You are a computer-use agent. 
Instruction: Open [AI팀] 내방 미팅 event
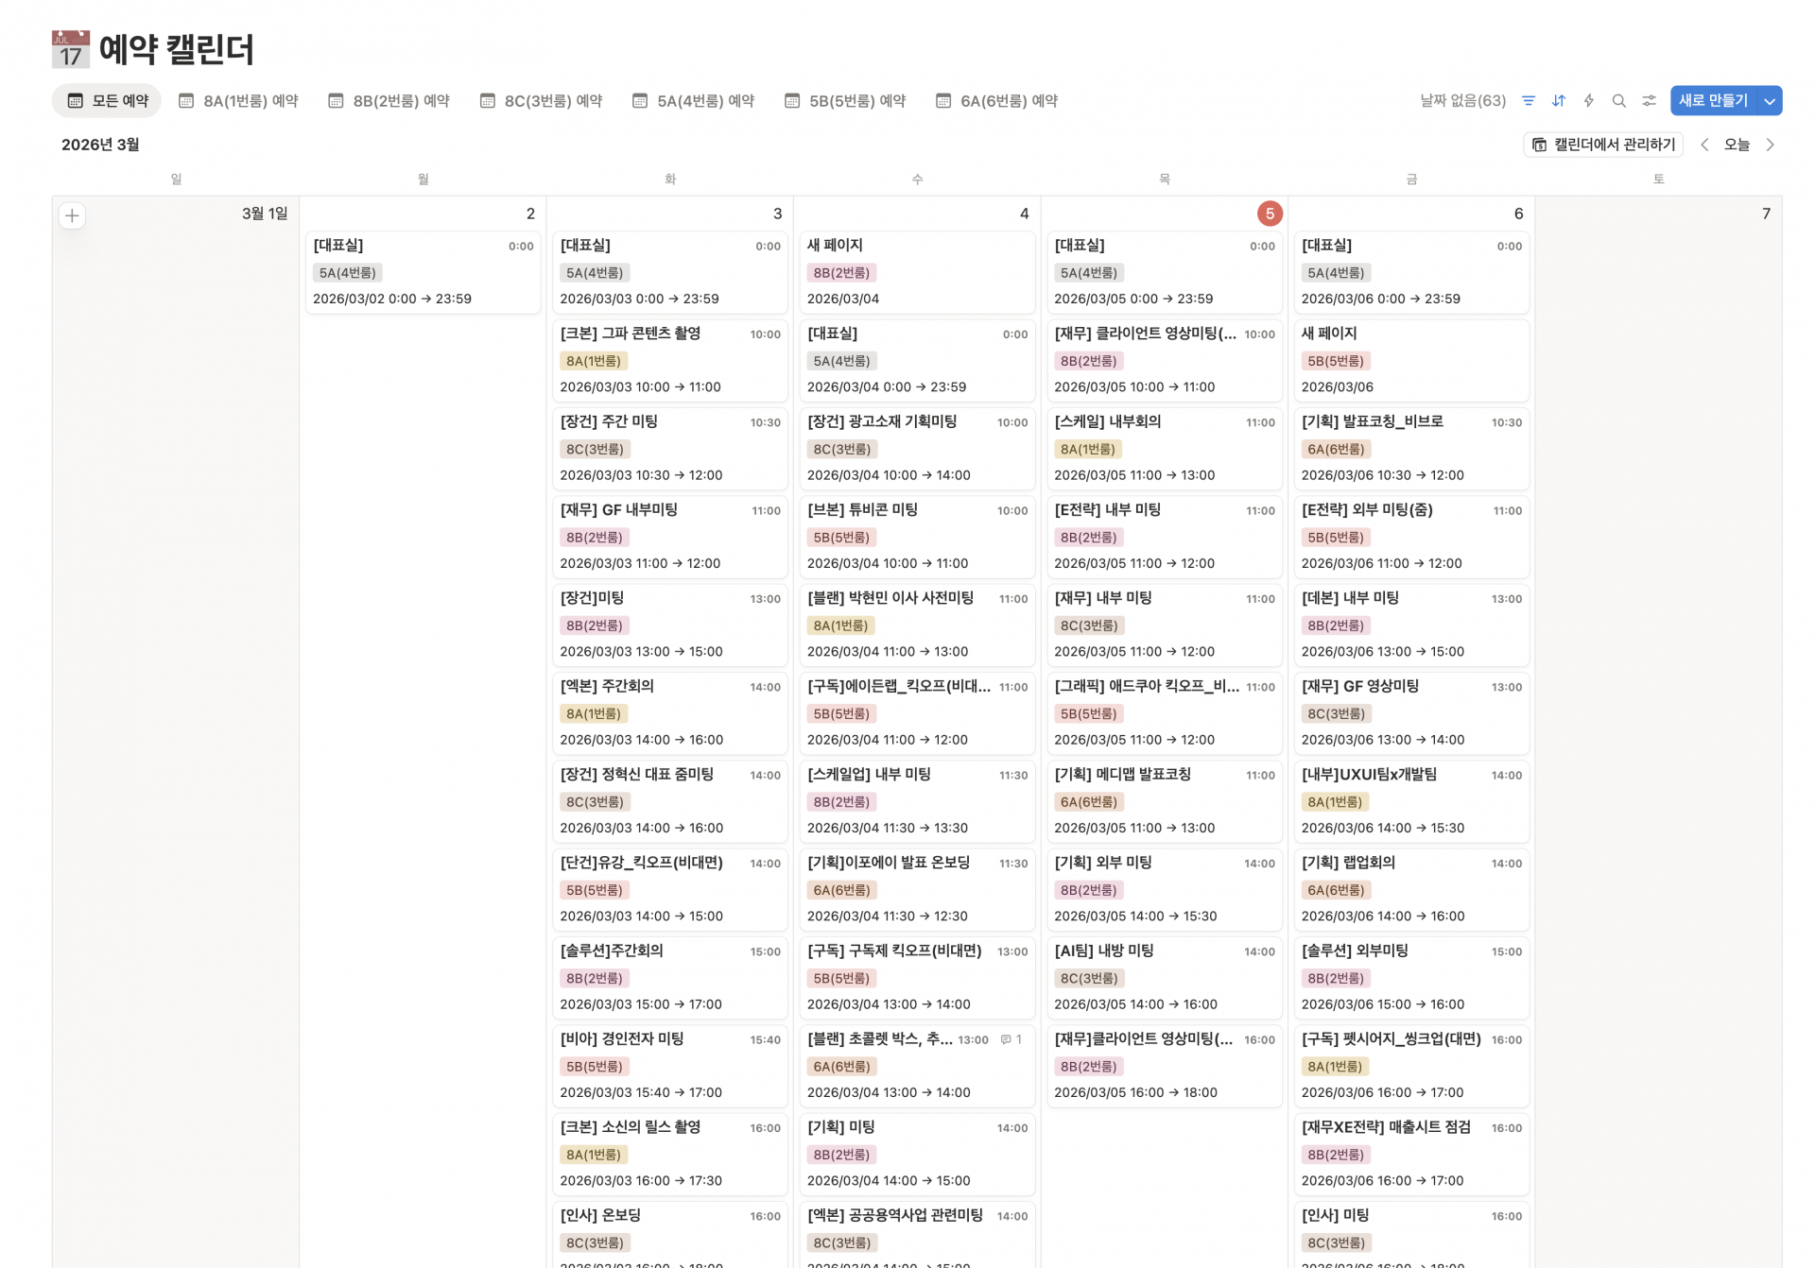(1165, 977)
